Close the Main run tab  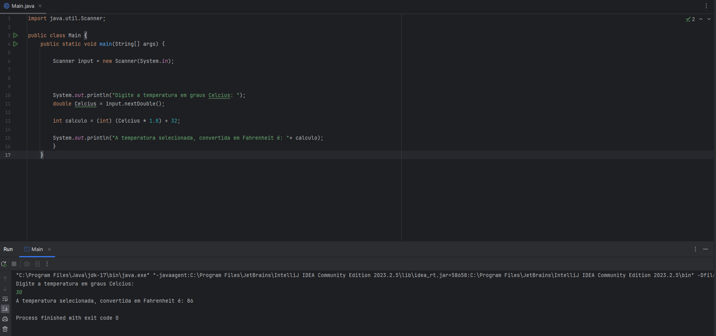click(x=49, y=249)
